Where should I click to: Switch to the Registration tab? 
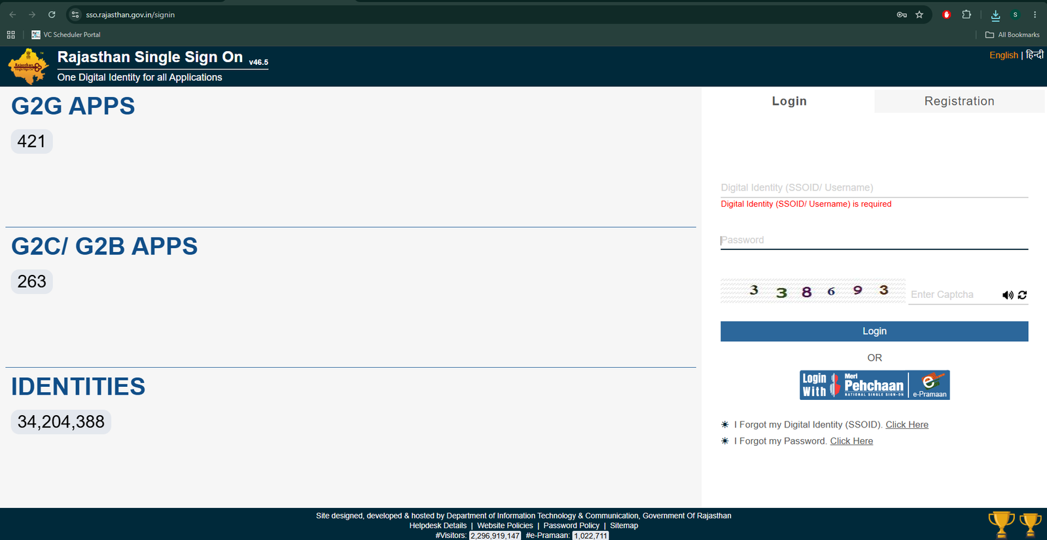coord(959,101)
